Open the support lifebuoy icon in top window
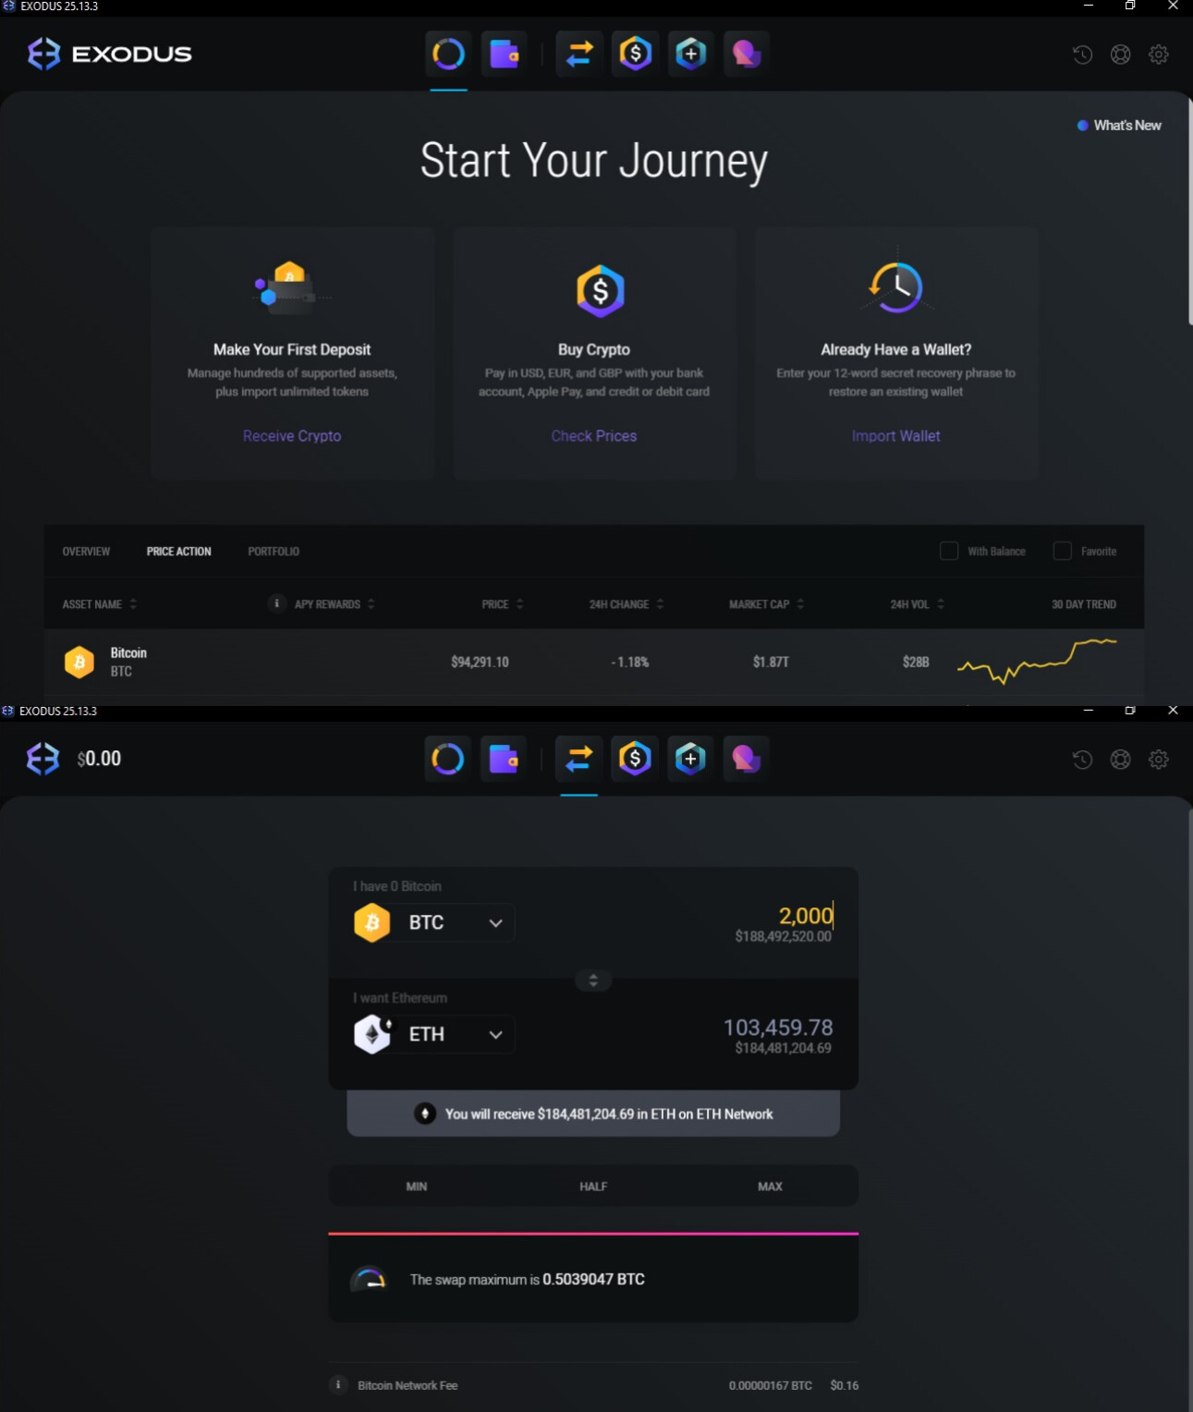 point(1120,55)
